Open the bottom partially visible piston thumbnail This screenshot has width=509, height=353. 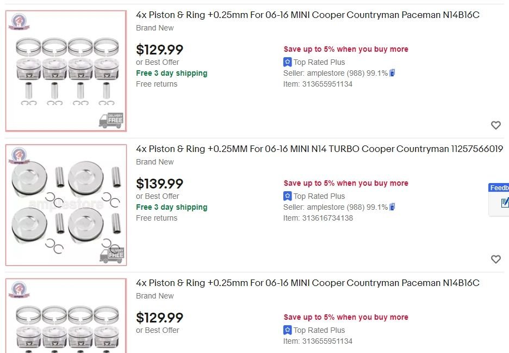click(x=66, y=316)
